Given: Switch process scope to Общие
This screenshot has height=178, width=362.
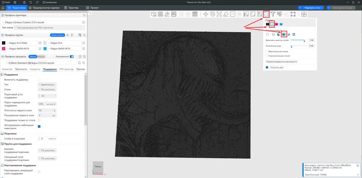Looking at the screenshot, I should pos(33,57).
